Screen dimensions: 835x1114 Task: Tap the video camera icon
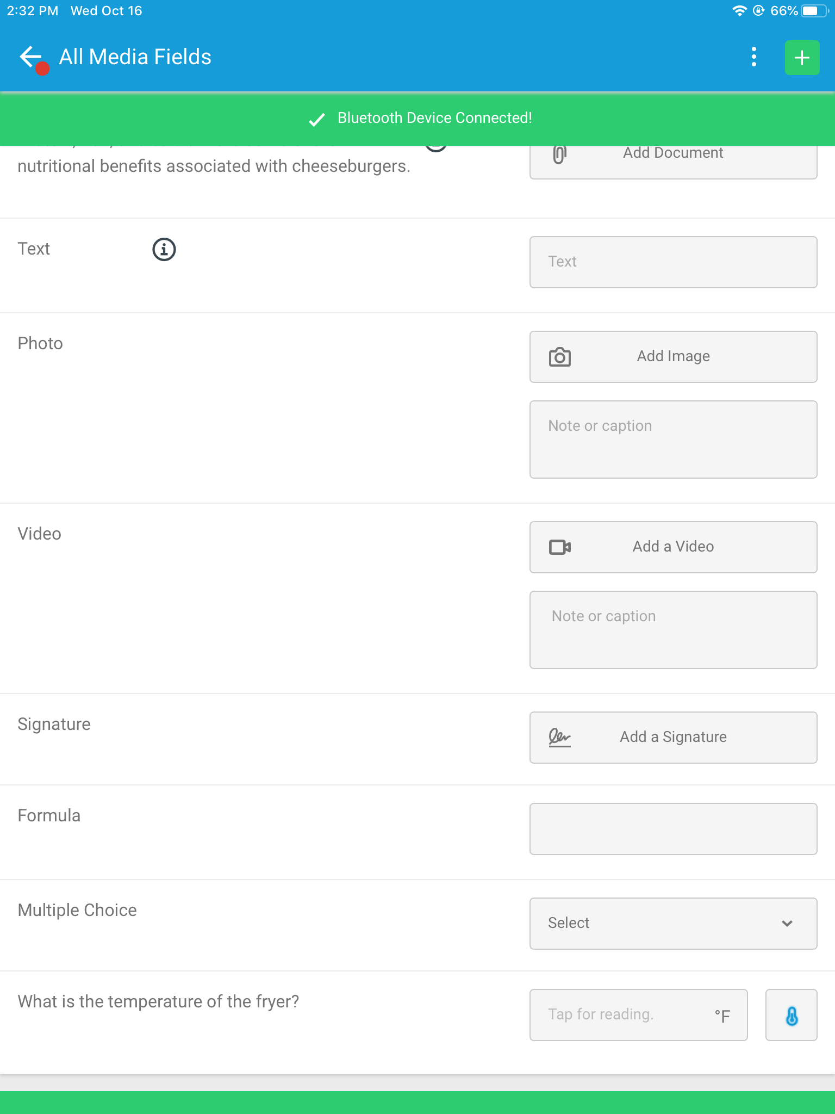click(559, 547)
